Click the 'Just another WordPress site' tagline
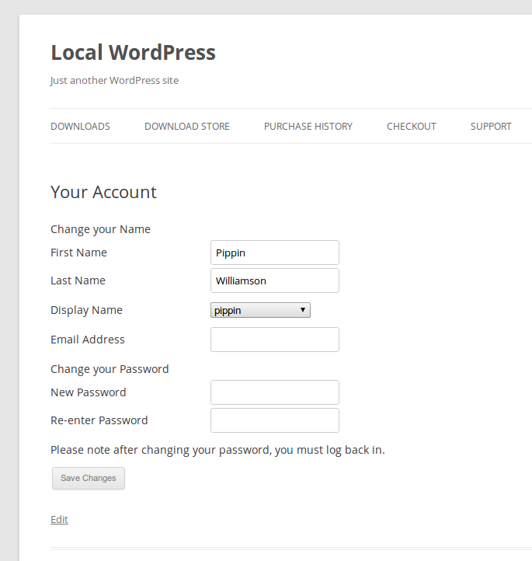 pos(114,81)
